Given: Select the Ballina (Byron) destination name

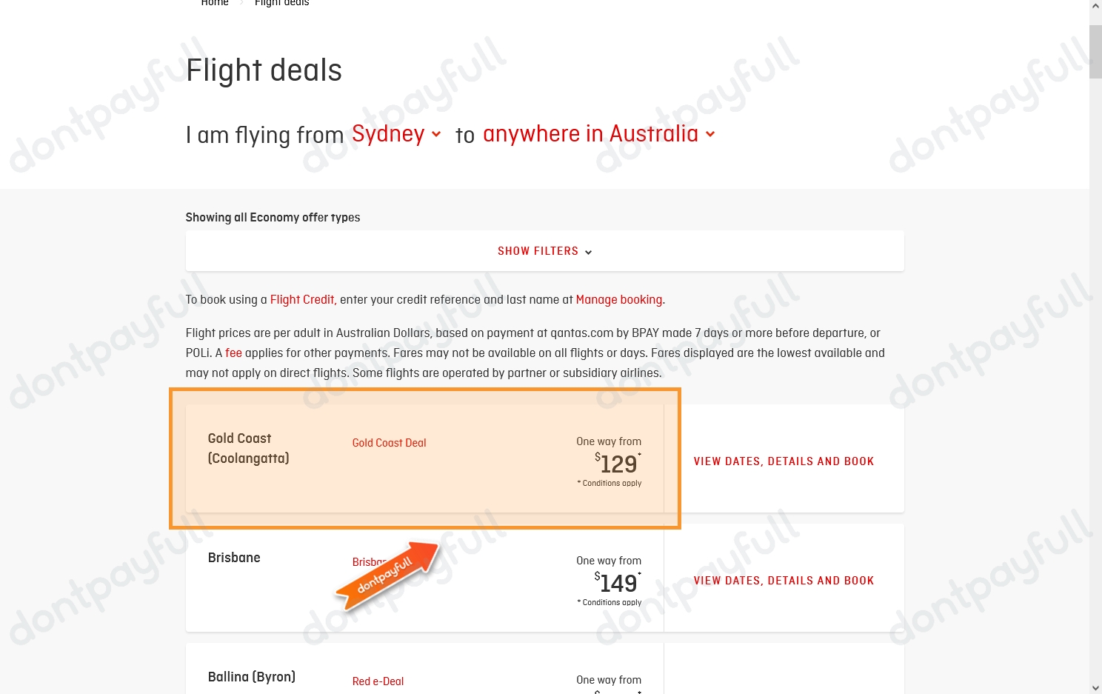Looking at the screenshot, I should 251,677.
